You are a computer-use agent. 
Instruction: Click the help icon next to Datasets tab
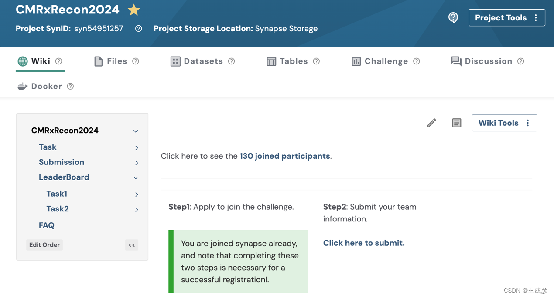pos(232,61)
